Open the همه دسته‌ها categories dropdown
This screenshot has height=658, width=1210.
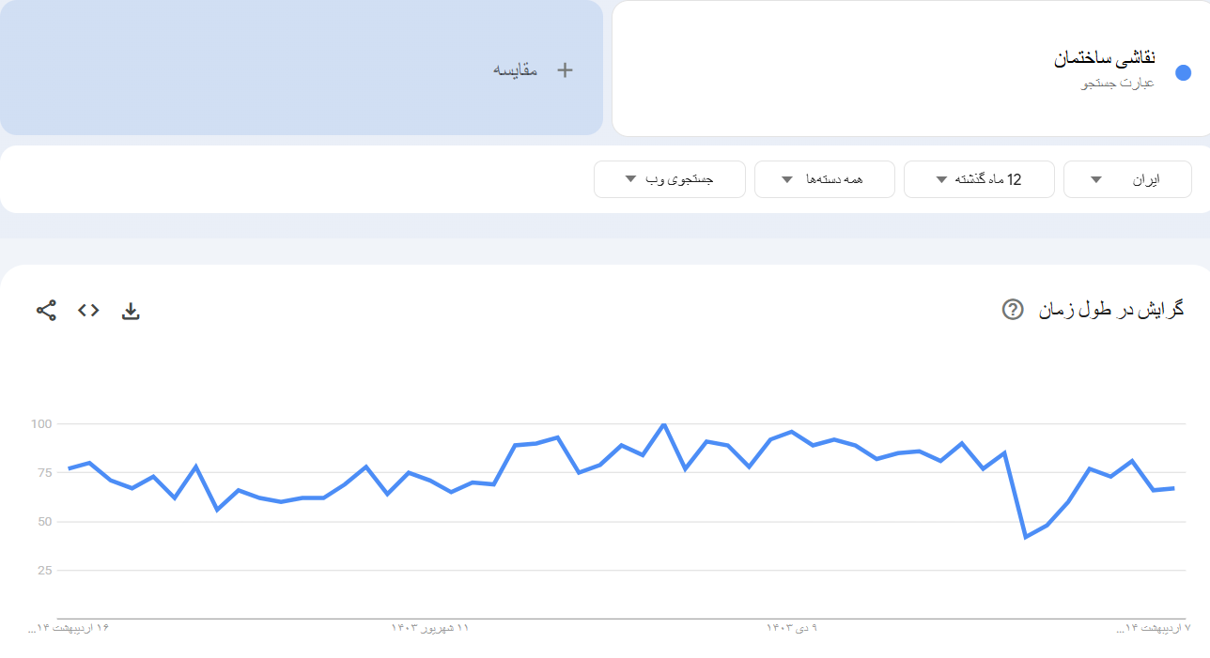pyautogui.click(x=824, y=178)
